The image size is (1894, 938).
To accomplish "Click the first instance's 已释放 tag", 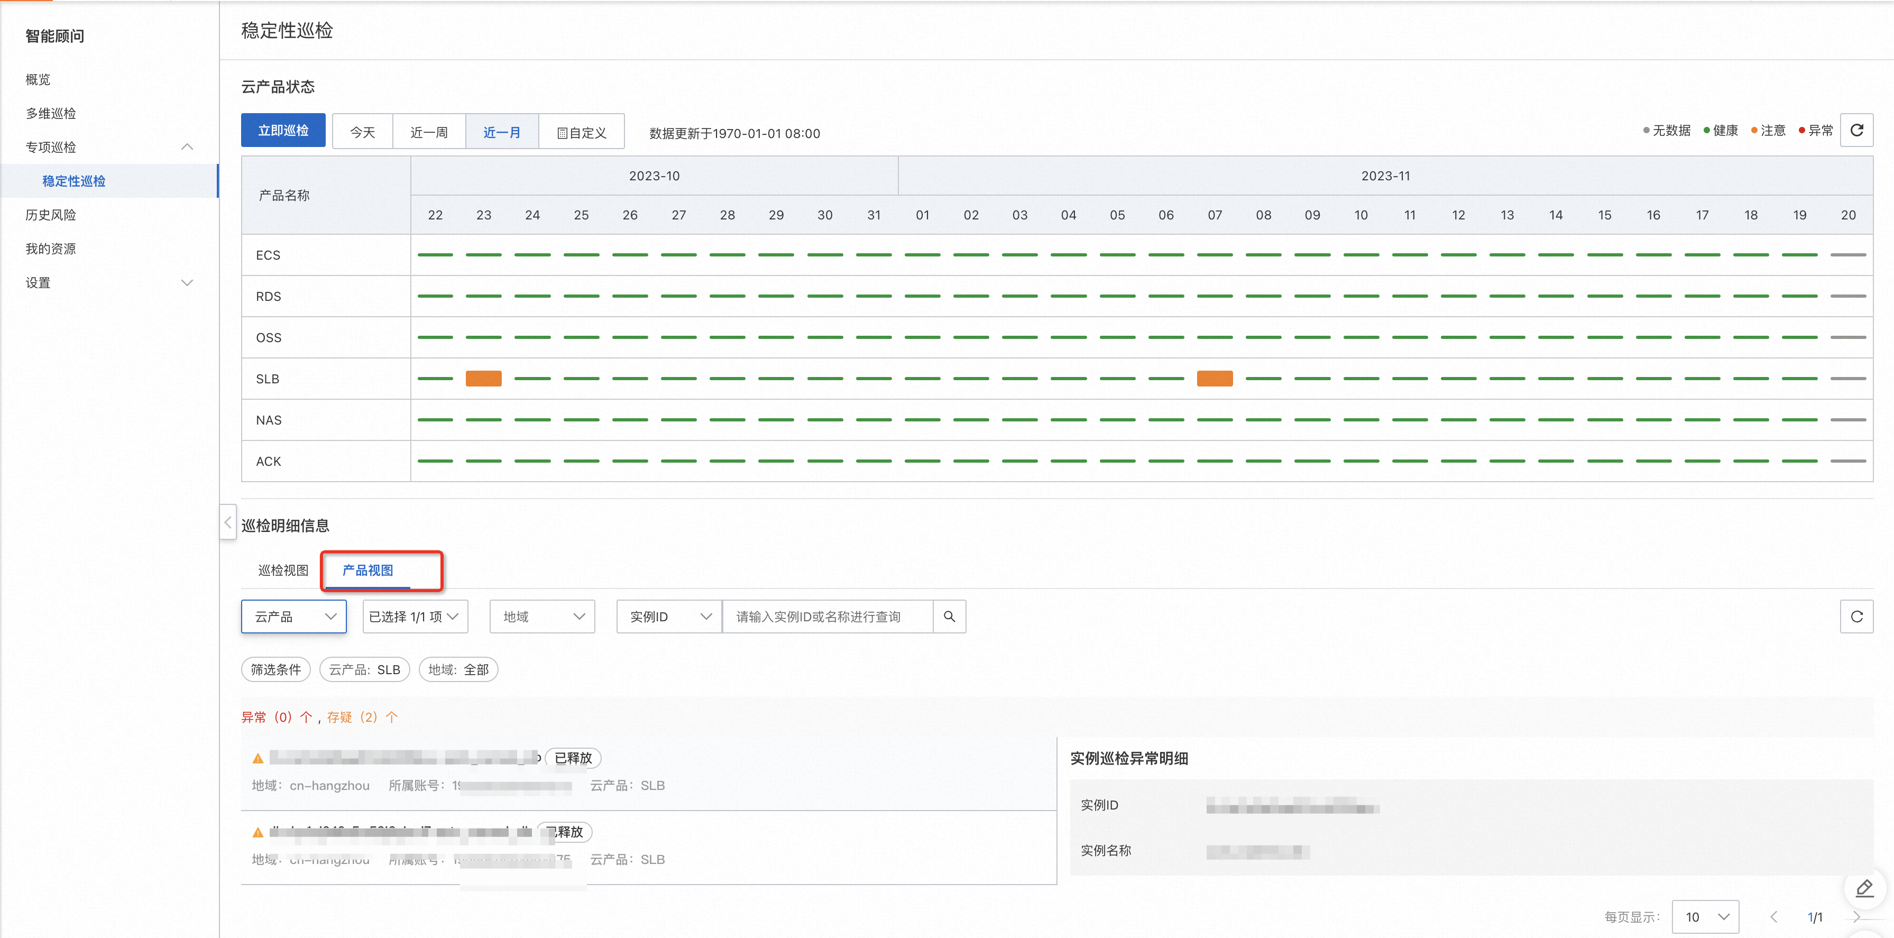I will [x=573, y=758].
